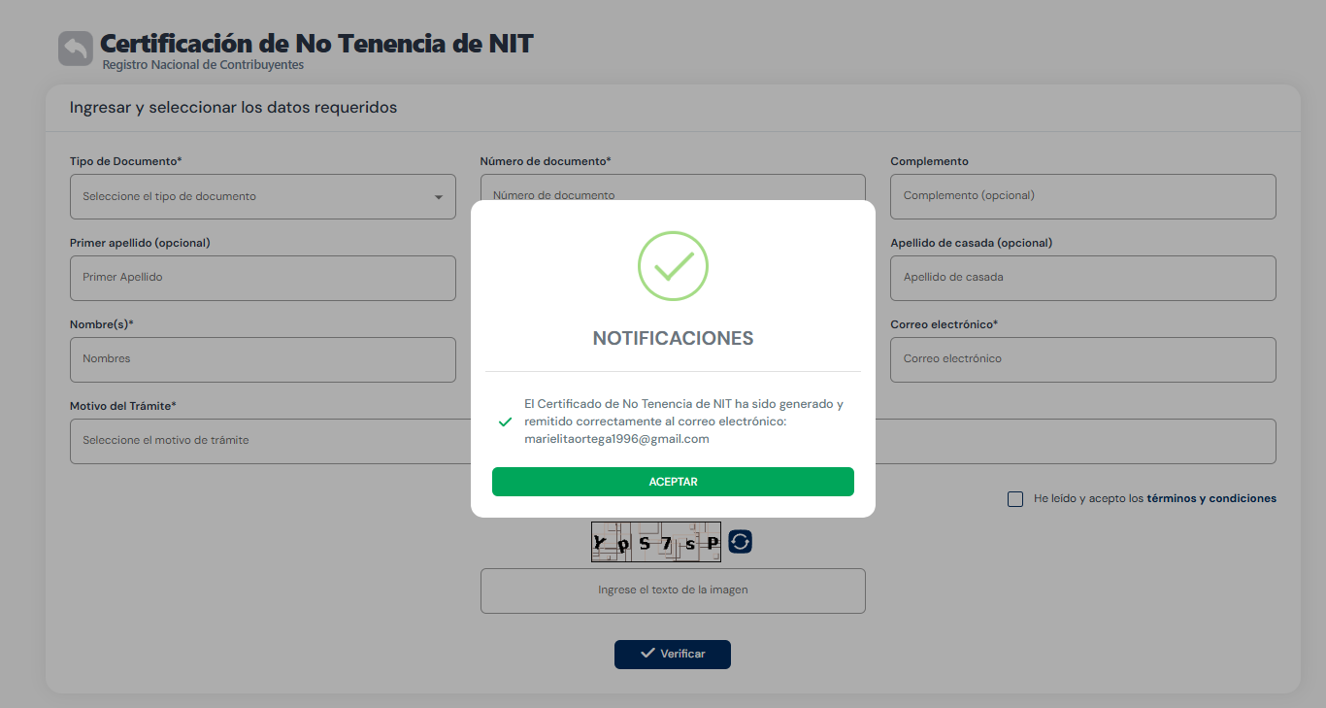
Task: Check the terms and conditions checkbox
Action: [1015, 499]
